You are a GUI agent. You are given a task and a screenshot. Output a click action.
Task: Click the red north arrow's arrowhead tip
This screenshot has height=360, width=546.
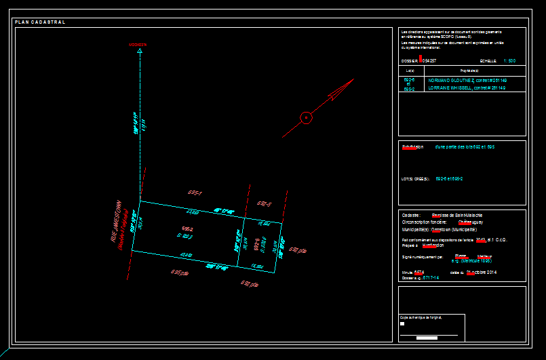[x=352, y=81]
